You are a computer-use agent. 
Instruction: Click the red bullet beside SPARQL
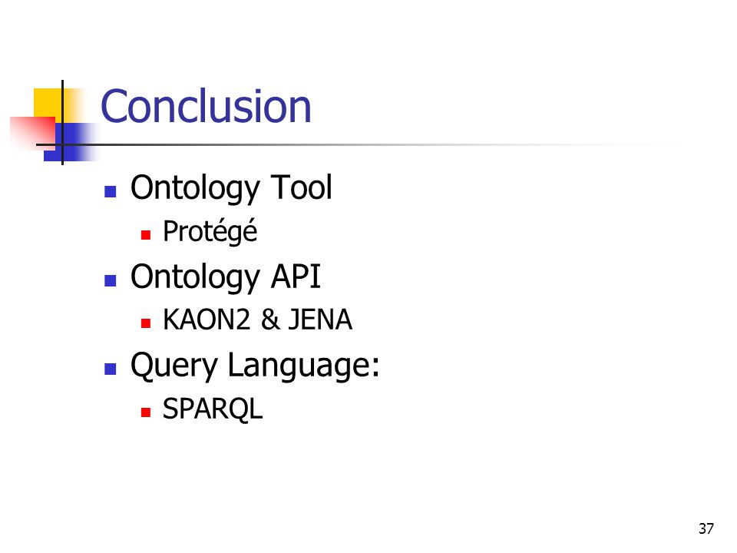pos(146,412)
